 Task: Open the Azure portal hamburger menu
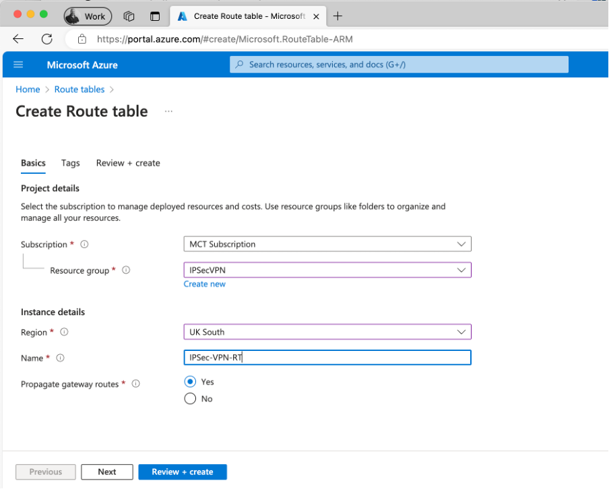coord(18,65)
